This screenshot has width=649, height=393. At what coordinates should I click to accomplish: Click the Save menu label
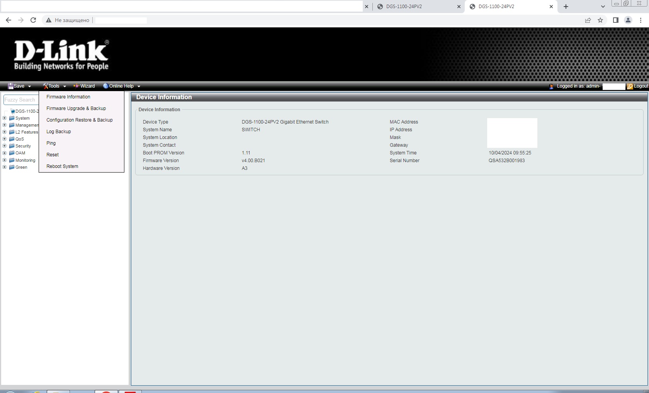(x=19, y=86)
